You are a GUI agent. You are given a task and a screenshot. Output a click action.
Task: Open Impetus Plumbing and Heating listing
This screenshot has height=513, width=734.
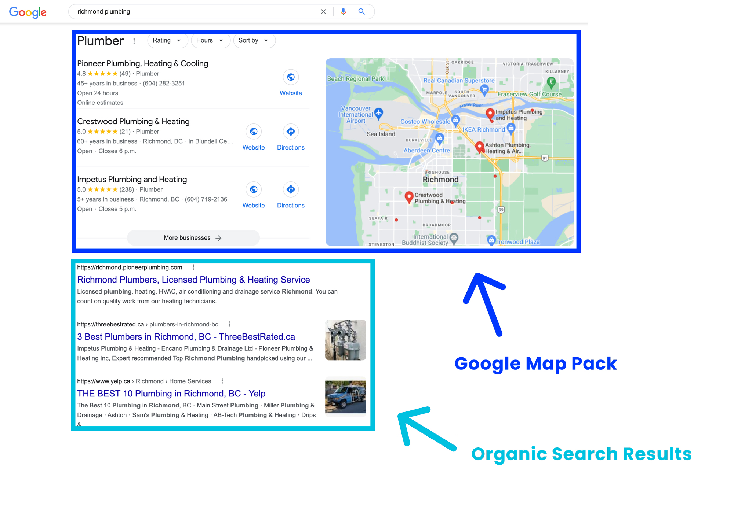132,180
